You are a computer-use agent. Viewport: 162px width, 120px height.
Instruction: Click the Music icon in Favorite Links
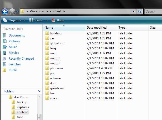pyautogui.click(x=4, y=47)
